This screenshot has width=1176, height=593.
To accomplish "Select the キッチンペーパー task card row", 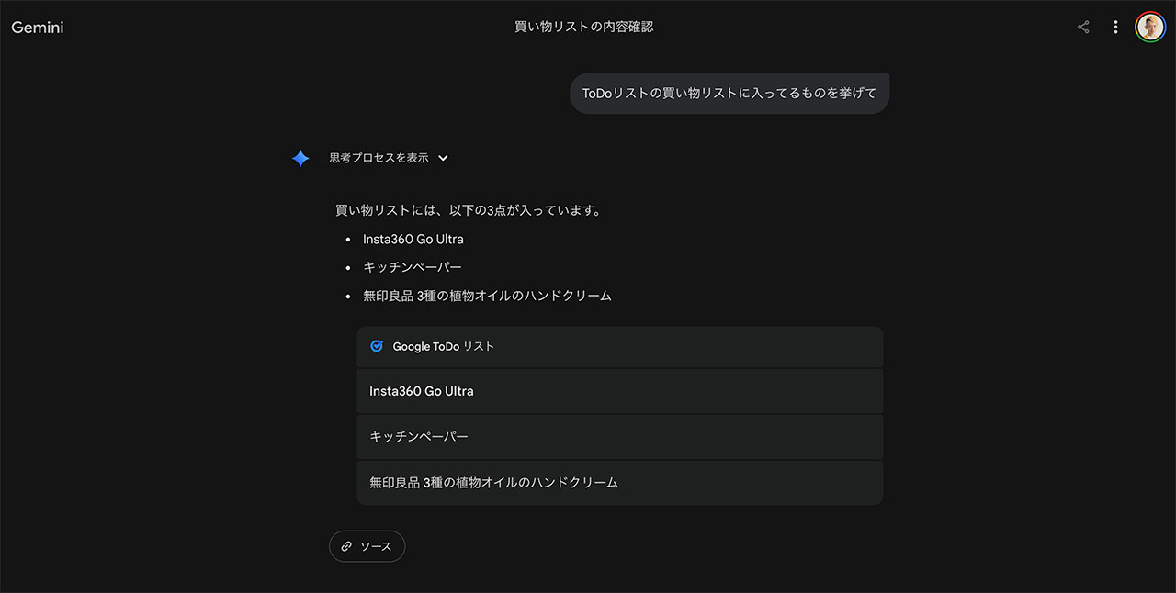I will [619, 436].
